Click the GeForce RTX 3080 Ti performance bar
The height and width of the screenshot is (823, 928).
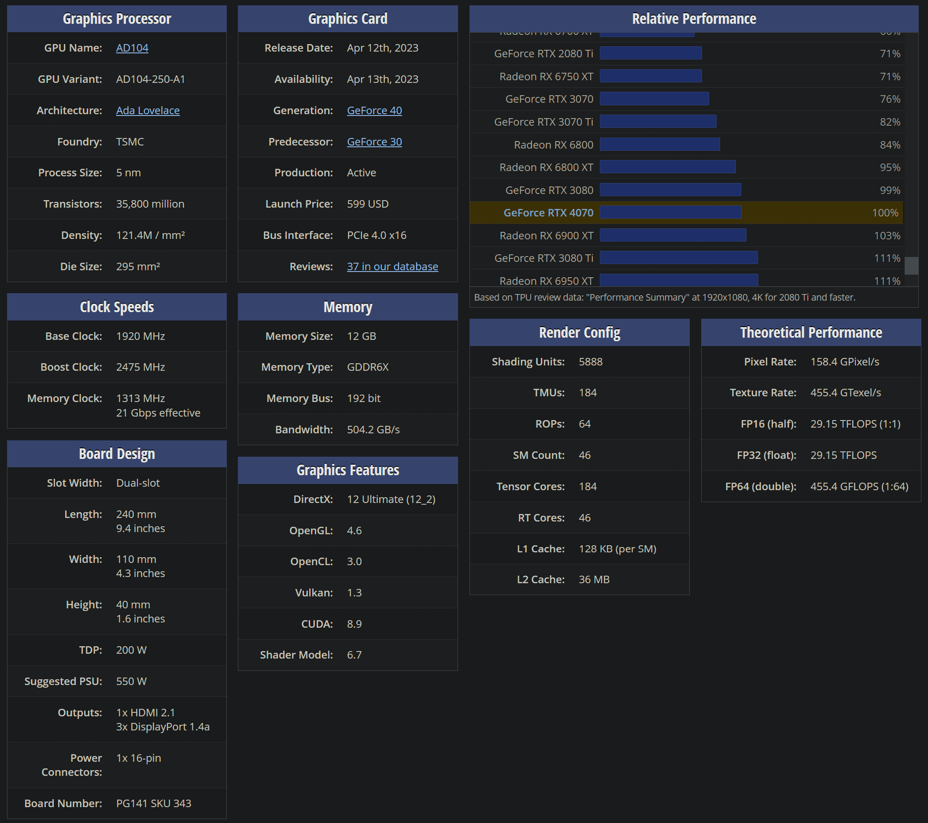coord(679,258)
